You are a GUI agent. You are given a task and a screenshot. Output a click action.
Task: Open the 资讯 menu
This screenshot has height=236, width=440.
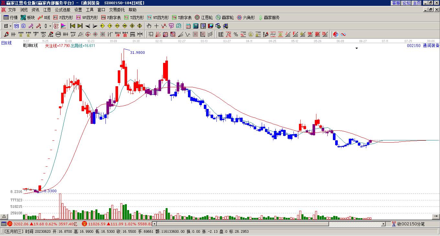[36, 10]
